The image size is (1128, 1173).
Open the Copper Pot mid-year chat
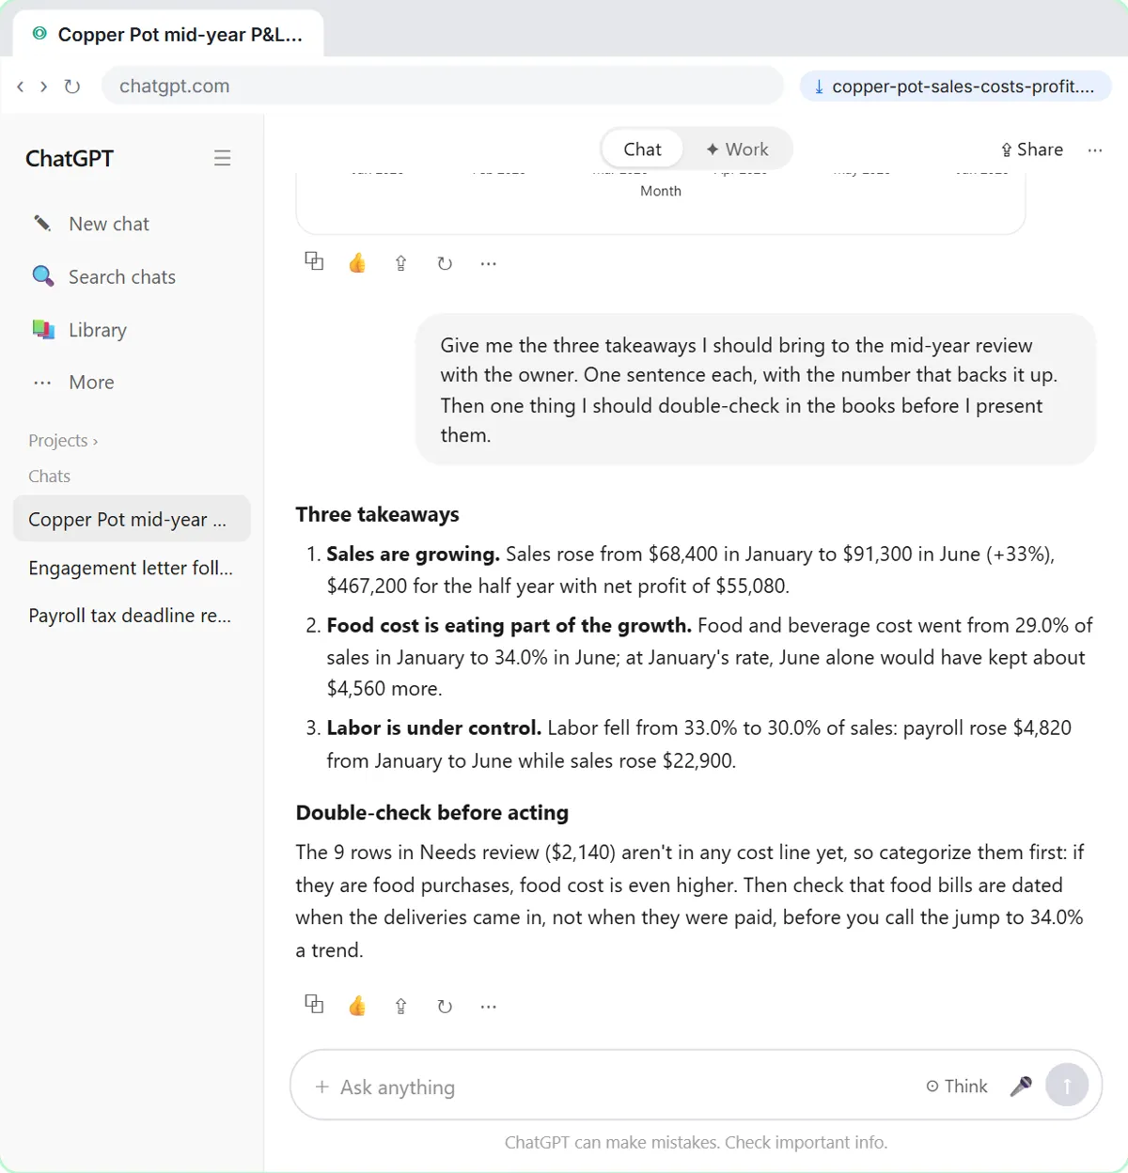pos(132,519)
